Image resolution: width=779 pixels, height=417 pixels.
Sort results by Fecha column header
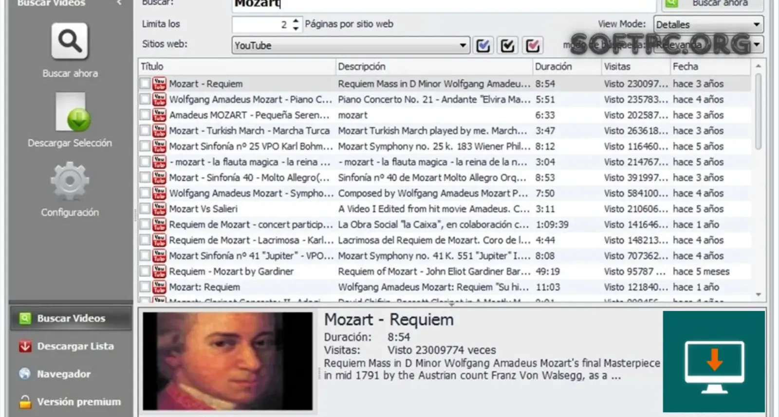pyautogui.click(x=711, y=67)
